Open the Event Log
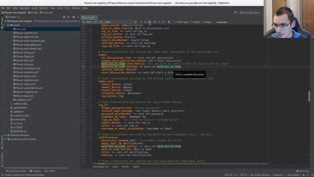314x177 pixels. click(302, 171)
